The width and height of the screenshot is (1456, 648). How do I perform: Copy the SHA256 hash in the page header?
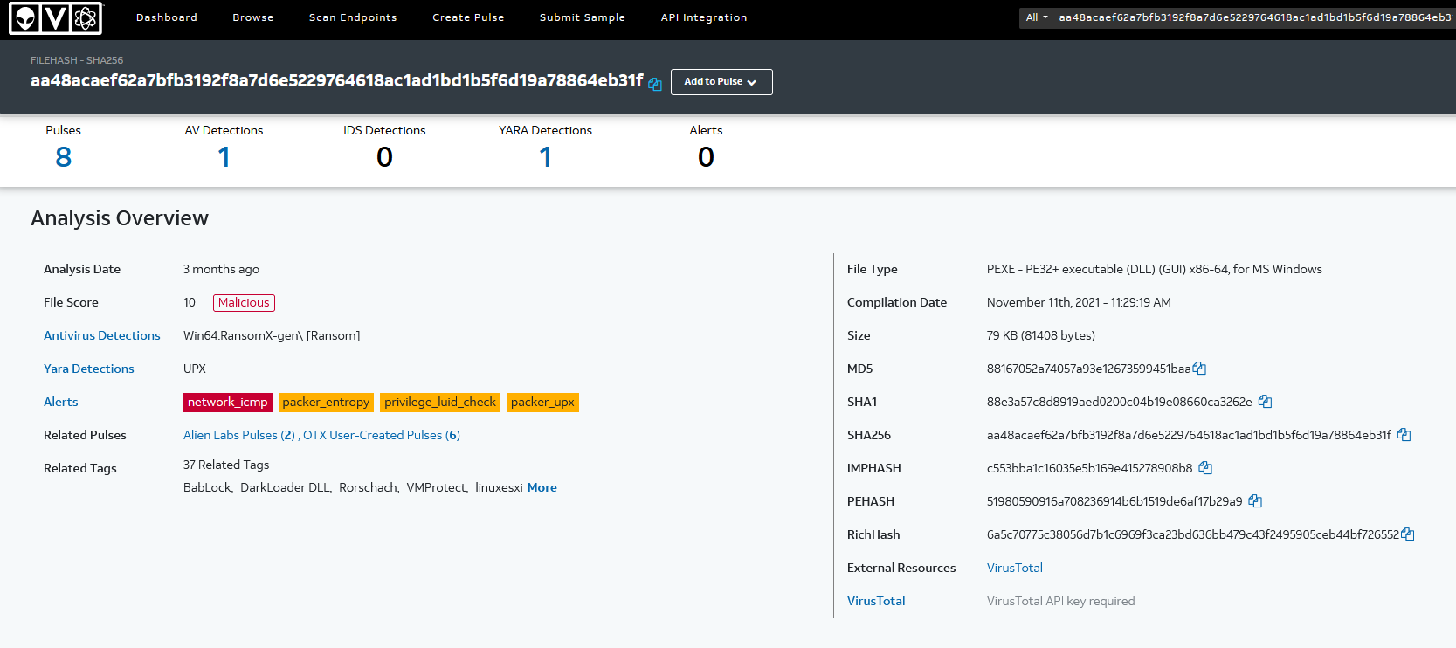655,84
